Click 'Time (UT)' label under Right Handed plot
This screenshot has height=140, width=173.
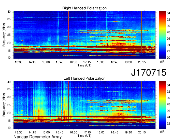tap(84, 65)
